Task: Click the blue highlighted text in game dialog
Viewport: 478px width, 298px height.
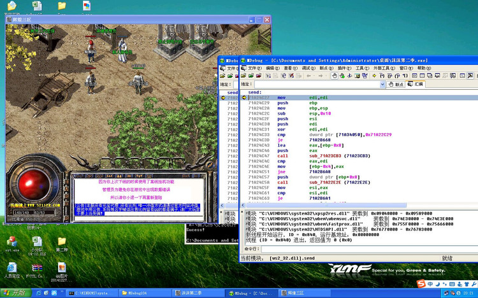Action: click(137, 209)
